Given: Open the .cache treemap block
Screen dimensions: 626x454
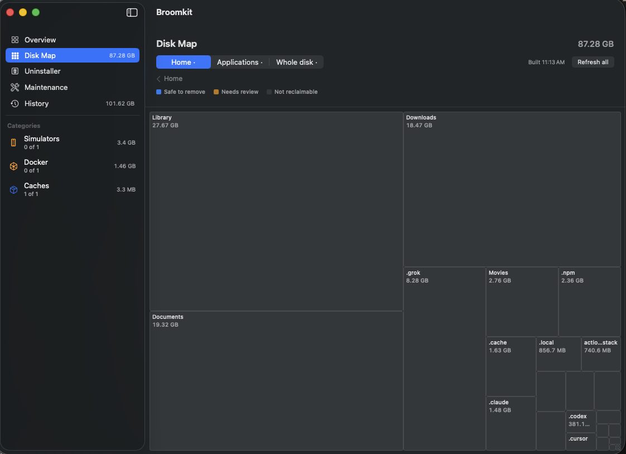Looking at the screenshot, I should 511,366.
